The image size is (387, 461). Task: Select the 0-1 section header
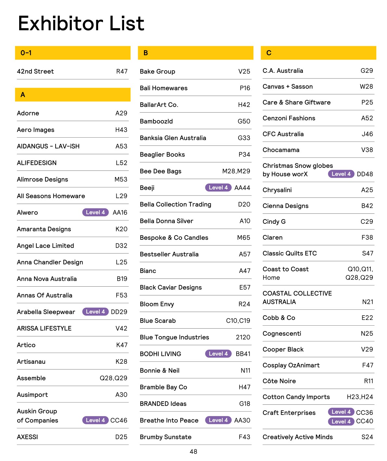tap(72, 53)
